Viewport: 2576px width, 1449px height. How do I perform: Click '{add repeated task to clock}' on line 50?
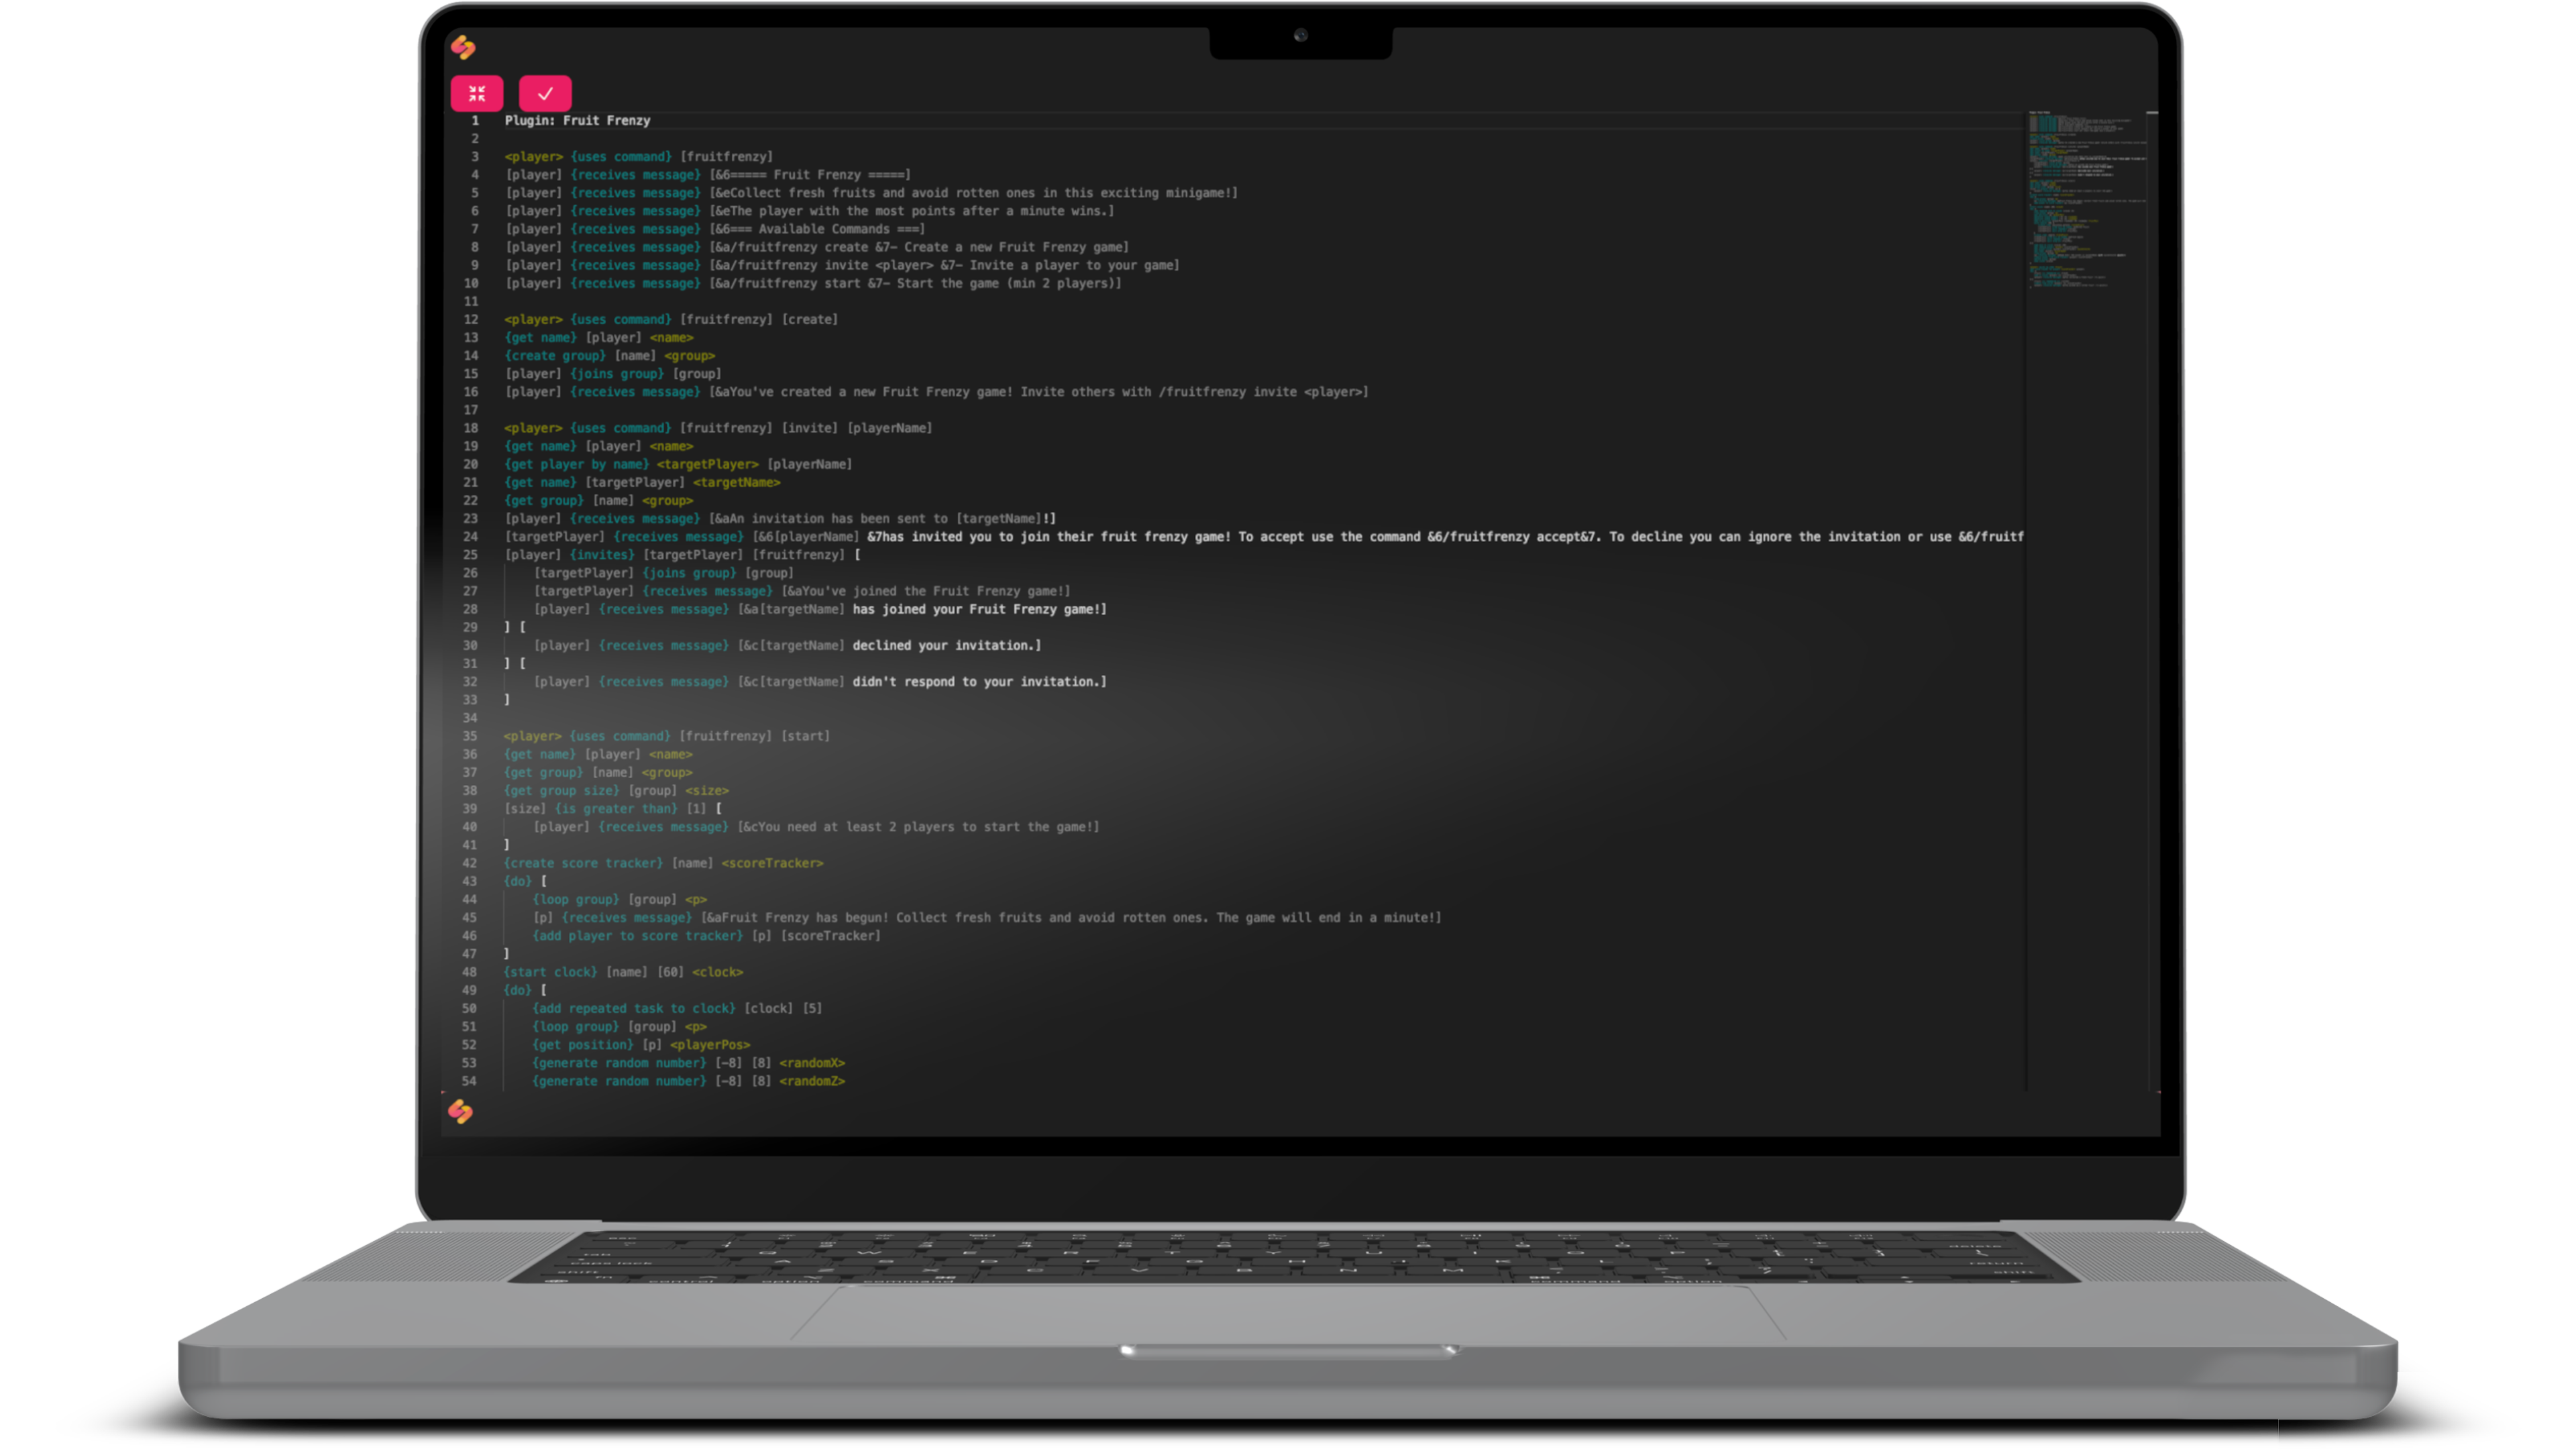click(x=634, y=1008)
